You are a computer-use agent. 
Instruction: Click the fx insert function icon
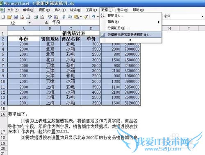tap(46, 23)
